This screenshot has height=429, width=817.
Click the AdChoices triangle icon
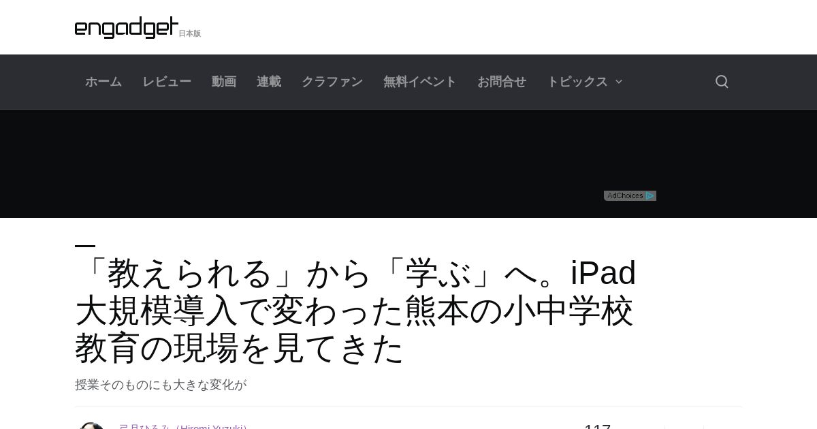[650, 196]
